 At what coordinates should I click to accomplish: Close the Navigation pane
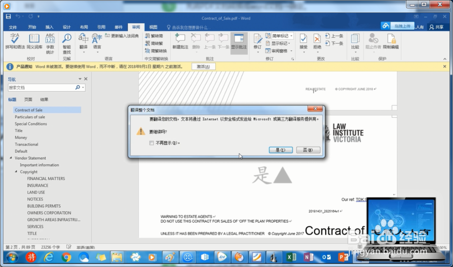coord(86,79)
